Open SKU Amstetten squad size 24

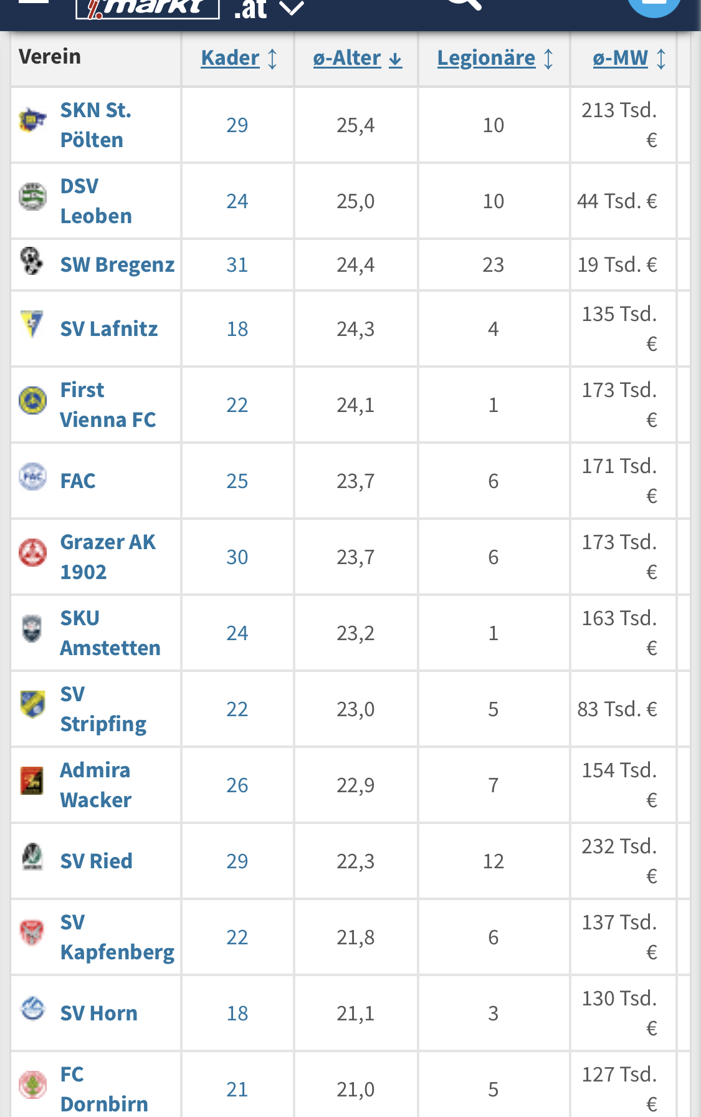237,633
